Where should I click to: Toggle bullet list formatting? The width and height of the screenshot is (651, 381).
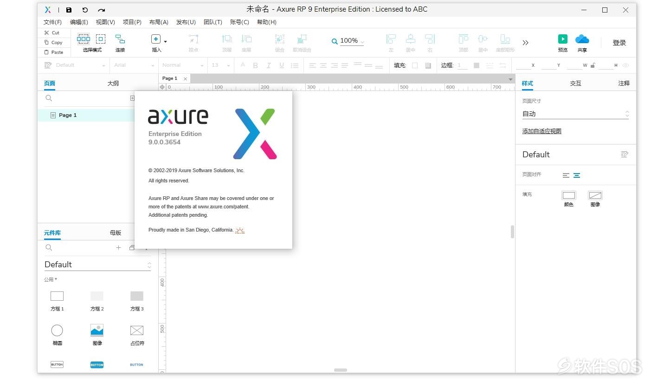[x=295, y=65]
